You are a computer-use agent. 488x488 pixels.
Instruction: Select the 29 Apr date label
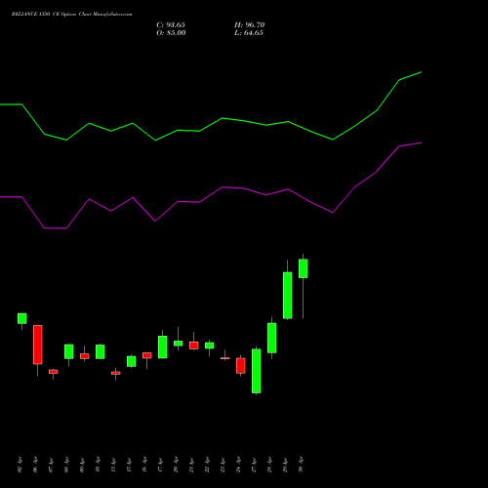(x=285, y=465)
